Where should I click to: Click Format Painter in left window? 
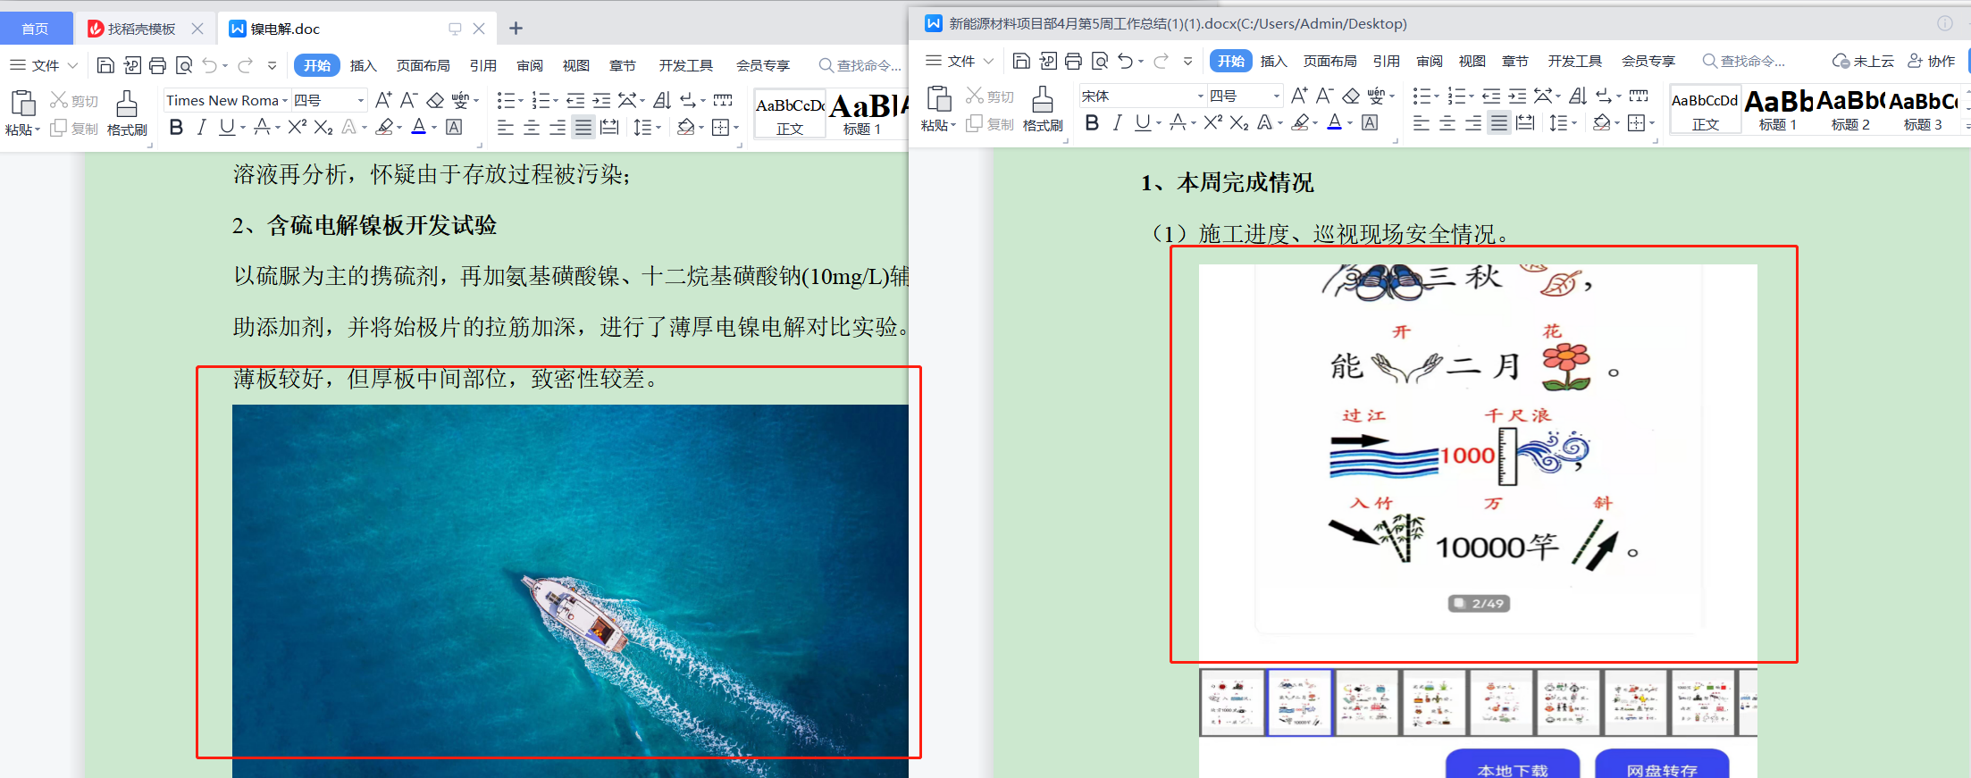tap(127, 113)
